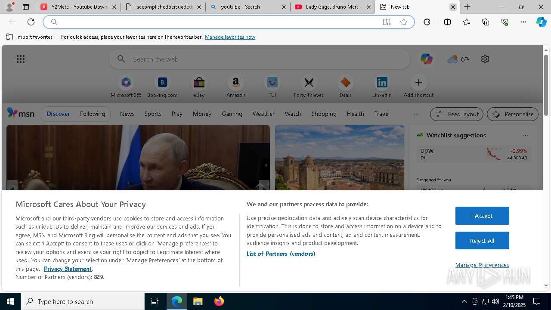This screenshot has width=551, height=310.
Task: Open the Booking.com shortcut
Action: 162,87
